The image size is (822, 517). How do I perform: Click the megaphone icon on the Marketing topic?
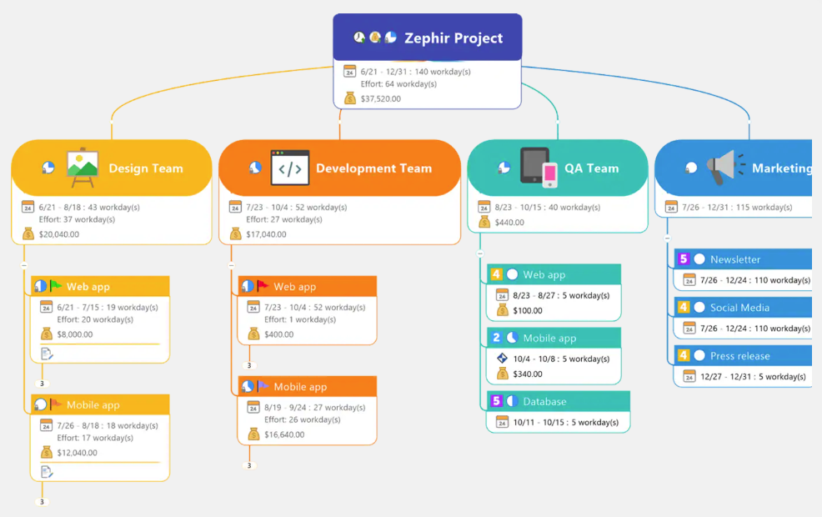pyautogui.click(x=723, y=168)
